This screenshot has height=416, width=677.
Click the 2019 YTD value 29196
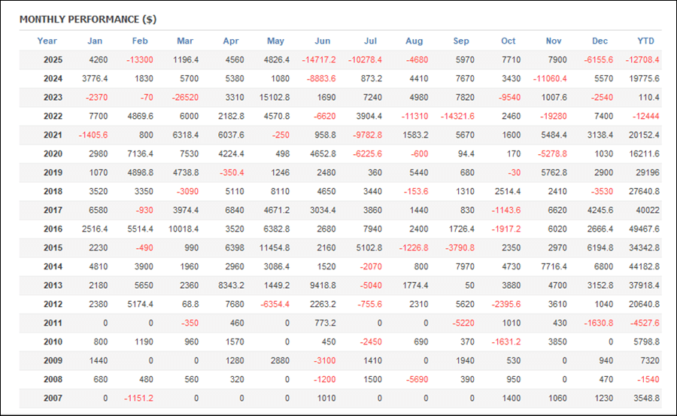tap(646, 172)
